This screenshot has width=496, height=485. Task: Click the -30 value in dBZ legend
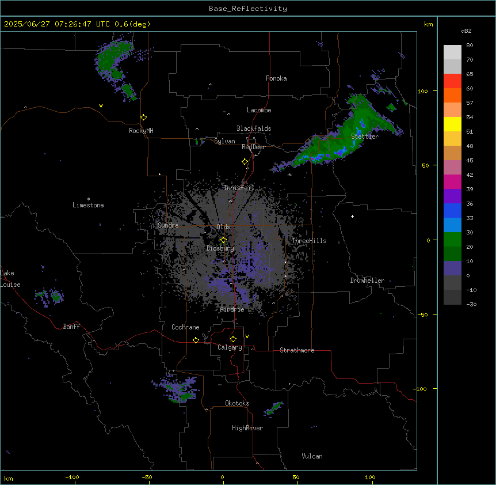(x=471, y=304)
